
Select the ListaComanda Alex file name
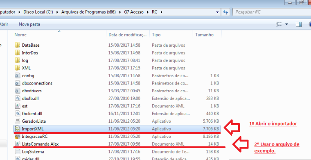(x=40, y=144)
